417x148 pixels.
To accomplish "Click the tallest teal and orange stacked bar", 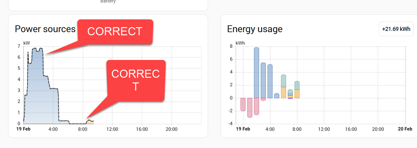I will [x=284, y=86].
